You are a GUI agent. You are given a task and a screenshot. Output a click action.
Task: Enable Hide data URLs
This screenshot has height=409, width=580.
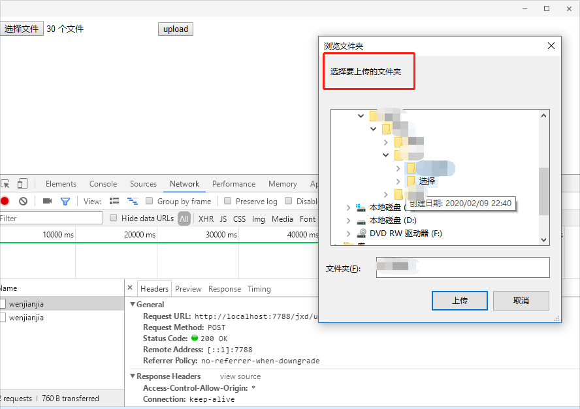coord(113,219)
